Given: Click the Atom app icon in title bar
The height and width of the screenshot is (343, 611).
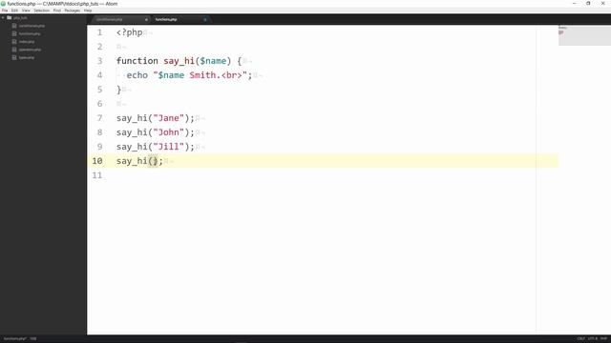Looking at the screenshot, I should (x=3, y=4).
